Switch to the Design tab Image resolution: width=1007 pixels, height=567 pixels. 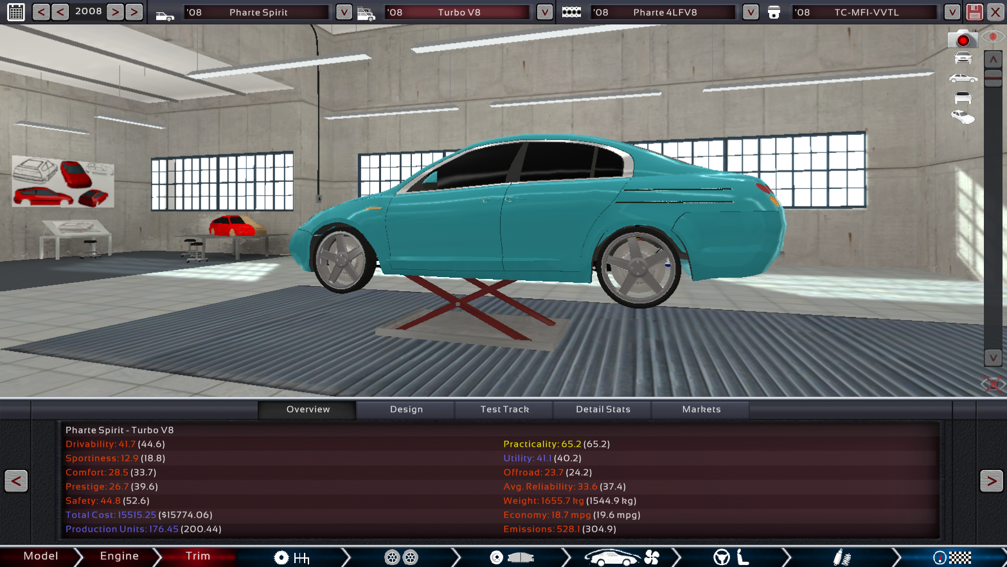click(x=406, y=410)
